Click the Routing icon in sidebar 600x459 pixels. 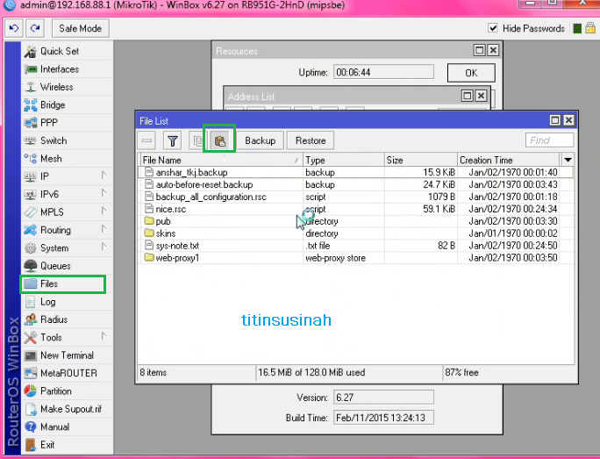[30, 230]
